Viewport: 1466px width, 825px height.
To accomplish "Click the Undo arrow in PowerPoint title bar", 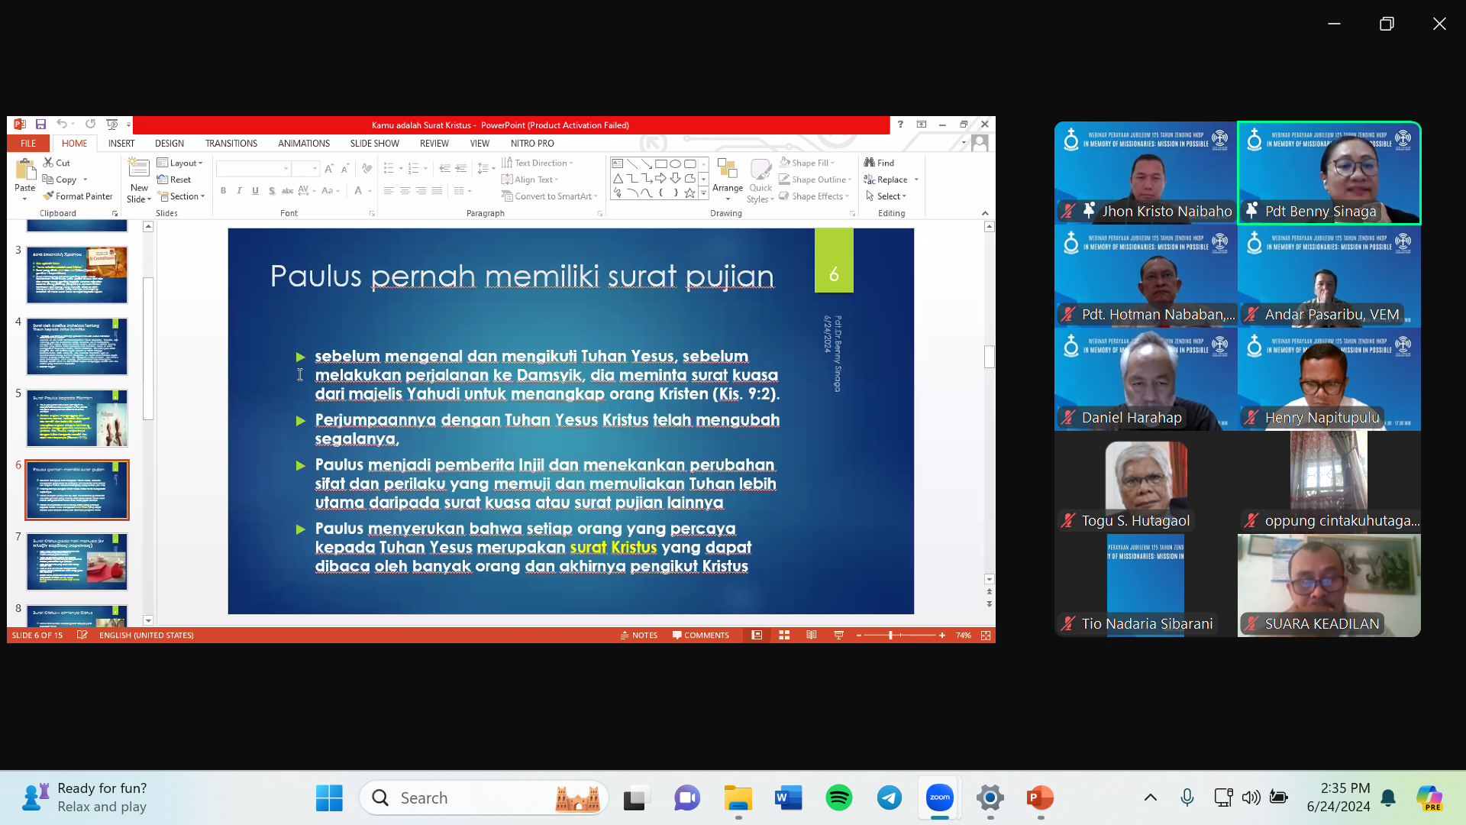I will (x=61, y=125).
